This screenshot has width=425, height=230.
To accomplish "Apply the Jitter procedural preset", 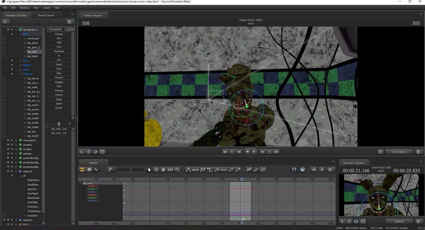I will tap(59, 73).
